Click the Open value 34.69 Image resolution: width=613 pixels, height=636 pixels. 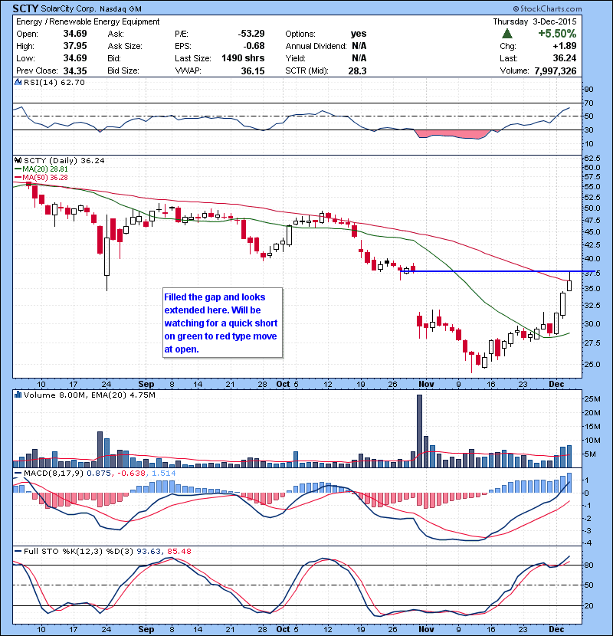[75, 34]
